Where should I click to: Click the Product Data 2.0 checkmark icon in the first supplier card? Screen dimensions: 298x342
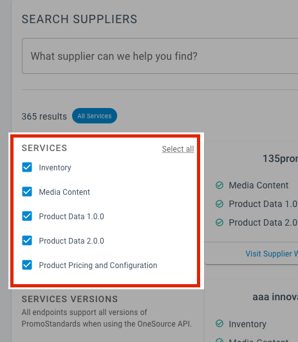(219, 222)
